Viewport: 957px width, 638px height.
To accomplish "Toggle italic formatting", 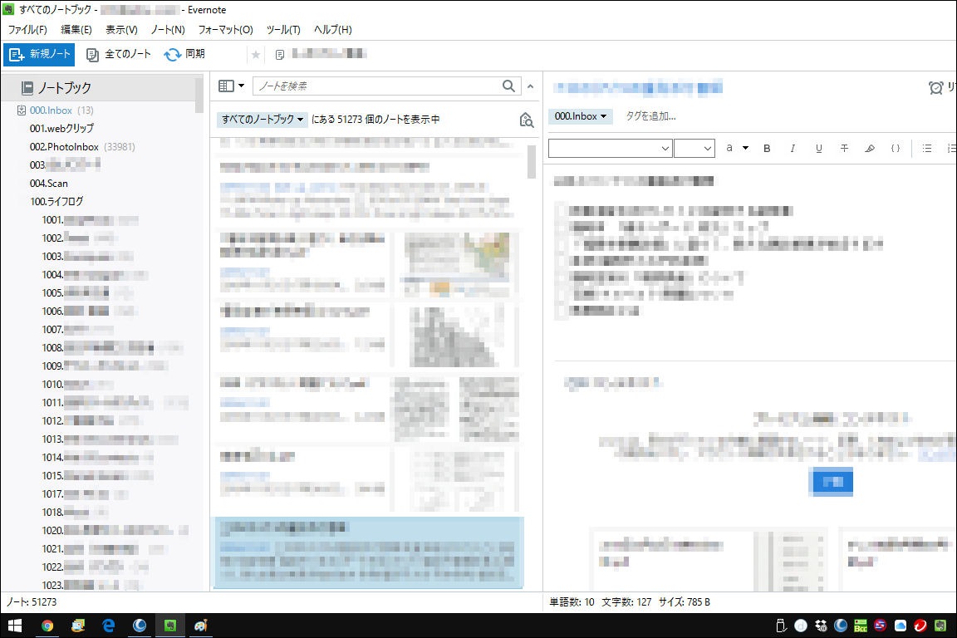I will [793, 149].
